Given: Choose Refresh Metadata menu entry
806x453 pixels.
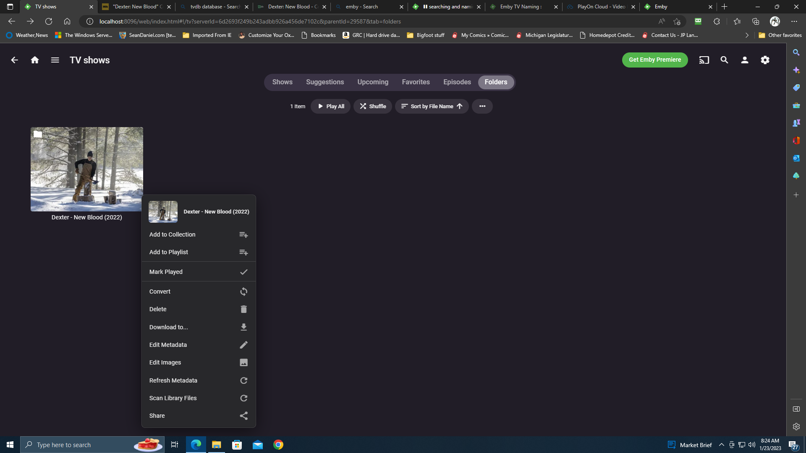Looking at the screenshot, I should [x=199, y=380].
